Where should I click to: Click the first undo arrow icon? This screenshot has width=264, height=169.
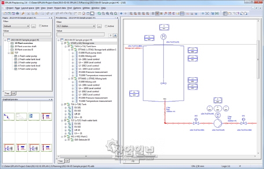point(57,14)
